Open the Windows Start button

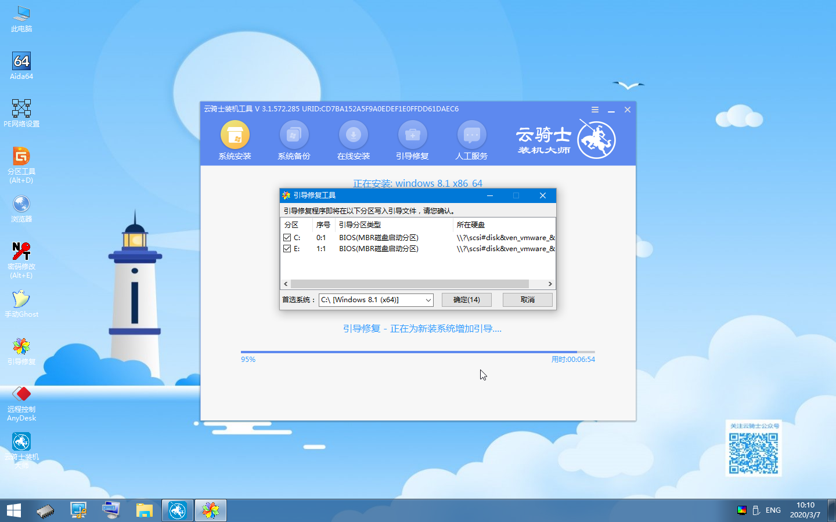[14, 510]
